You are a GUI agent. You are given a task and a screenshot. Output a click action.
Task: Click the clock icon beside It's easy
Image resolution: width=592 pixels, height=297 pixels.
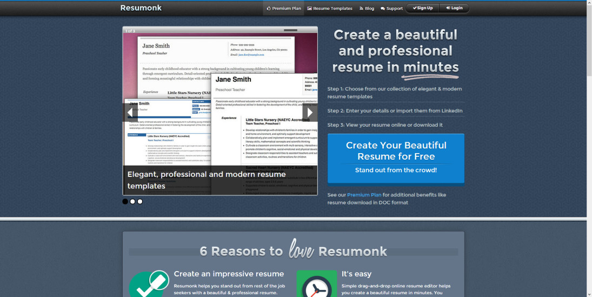point(316,283)
